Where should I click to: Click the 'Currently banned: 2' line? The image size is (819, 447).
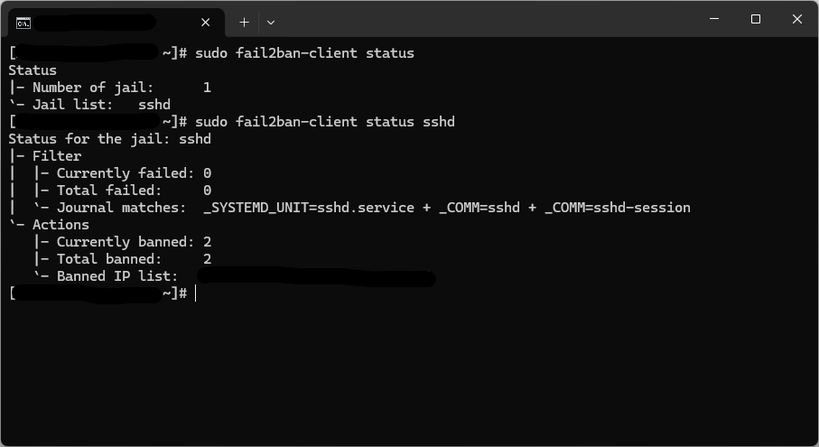[x=134, y=242]
